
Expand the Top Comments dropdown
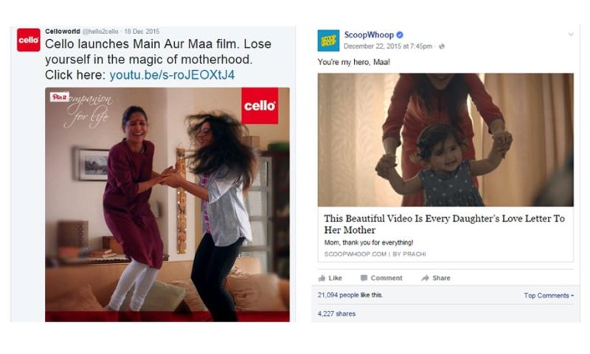tap(549, 296)
